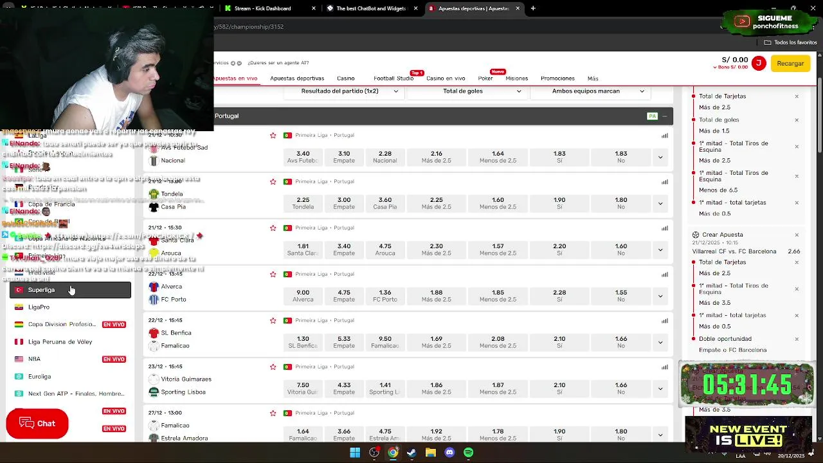Switch to Stream - Kick Dashboard browser tab
The image size is (823, 463).
[269, 8]
